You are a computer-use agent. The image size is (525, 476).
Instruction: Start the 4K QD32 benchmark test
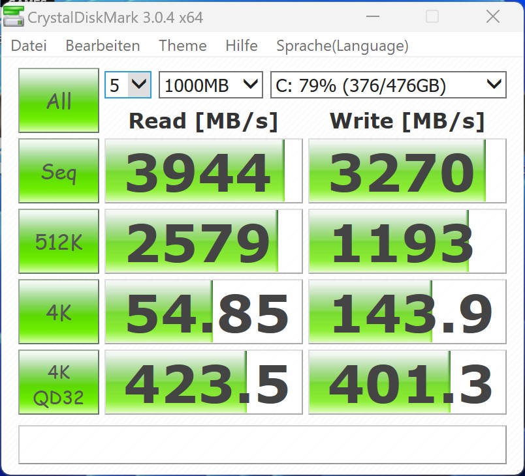(59, 382)
